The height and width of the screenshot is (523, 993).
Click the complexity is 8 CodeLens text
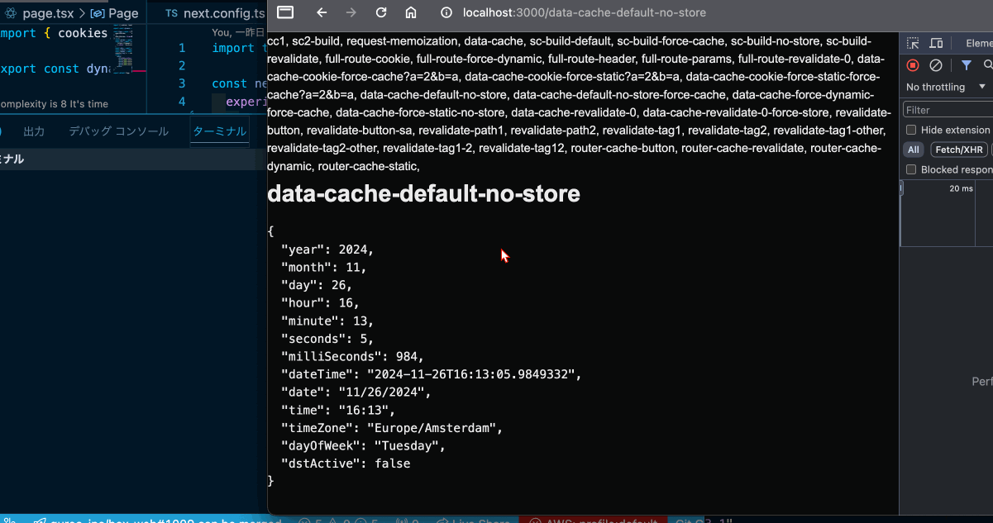pos(55,104)
